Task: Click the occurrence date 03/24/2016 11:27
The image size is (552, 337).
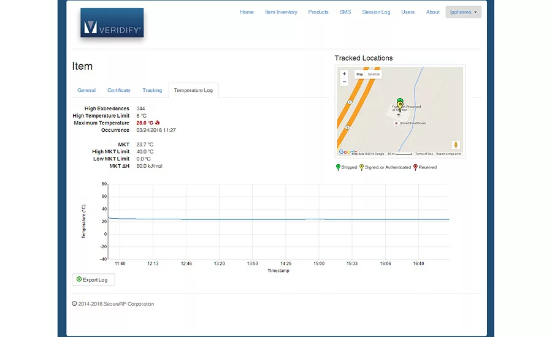Action: [156, 130]
